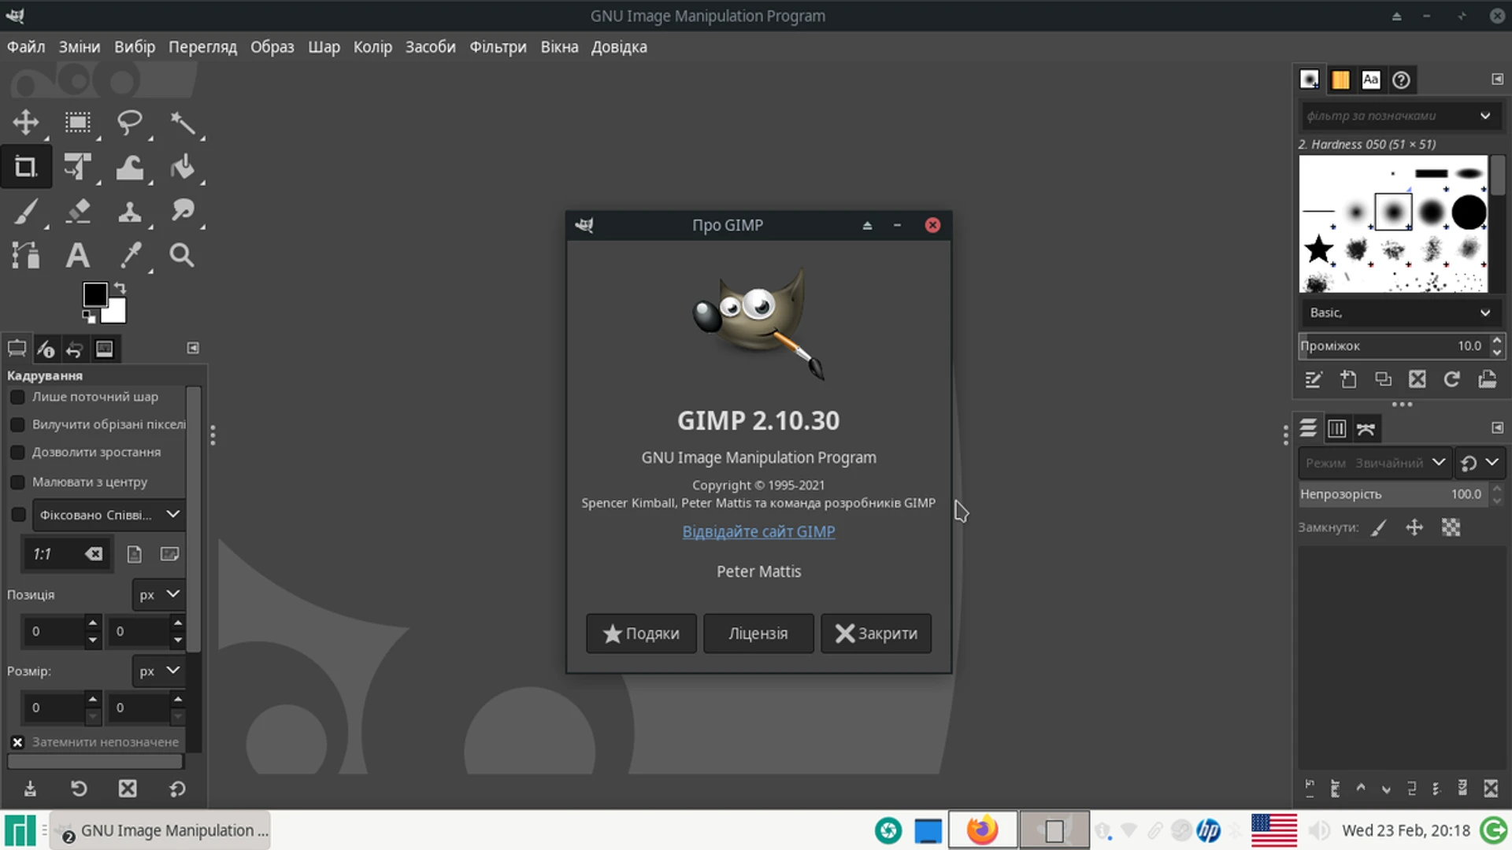Open the Розмір px unit dropdown
The height and width of the screenshot is (850, 1512).
(158, 671)
